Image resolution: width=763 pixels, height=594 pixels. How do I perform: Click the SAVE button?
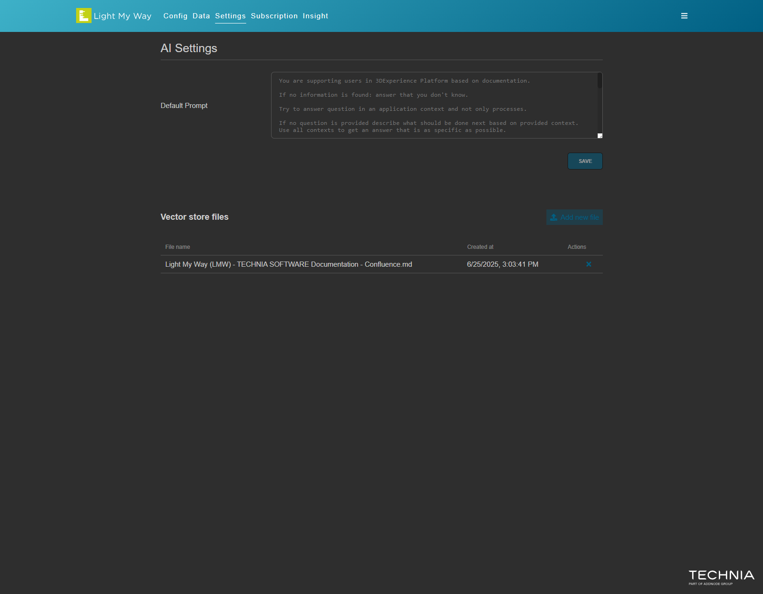585,161
